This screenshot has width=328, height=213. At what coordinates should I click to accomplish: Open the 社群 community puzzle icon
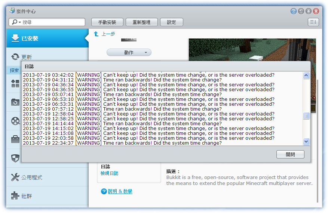point(15,196)
